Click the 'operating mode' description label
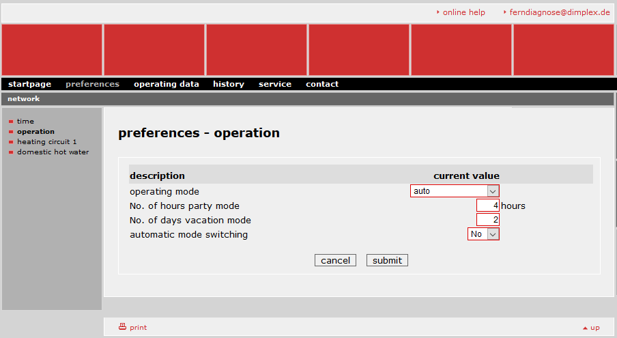Viewport: 617px width, 338px height. 164,192
